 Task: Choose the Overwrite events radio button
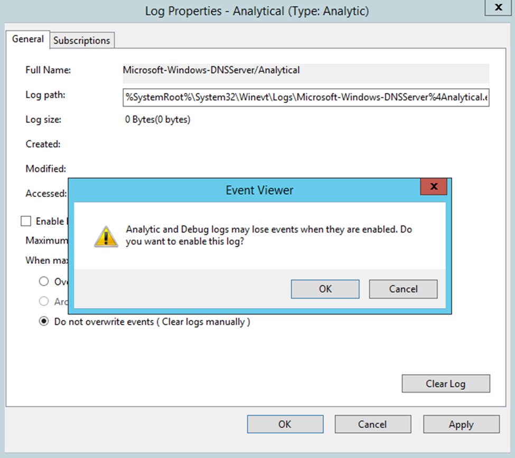coord(44,281)
